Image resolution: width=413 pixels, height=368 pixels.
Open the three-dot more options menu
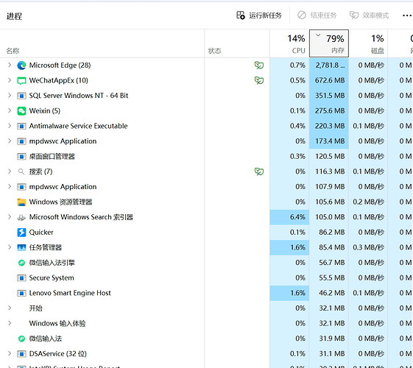click(x=407, y=15)
